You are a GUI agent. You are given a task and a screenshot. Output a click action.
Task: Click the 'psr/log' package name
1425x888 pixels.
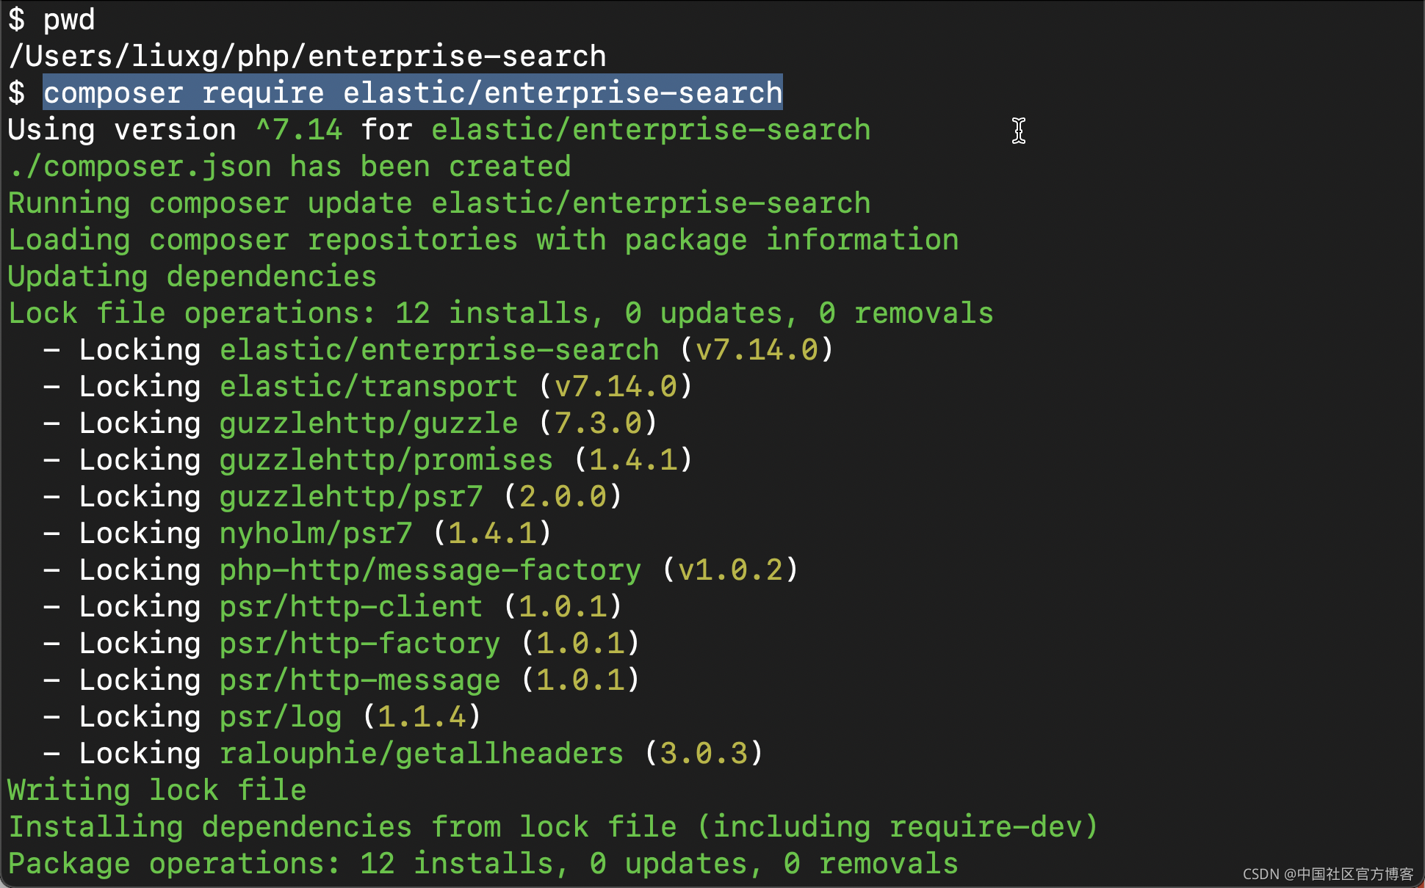(x=281, y=717)
